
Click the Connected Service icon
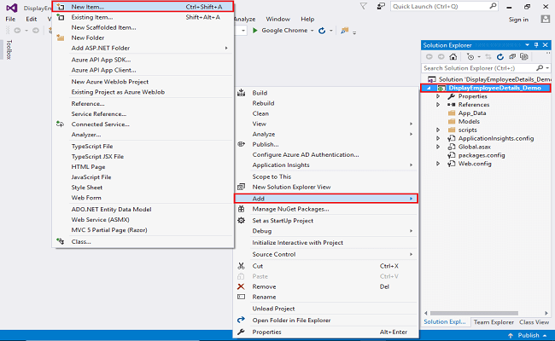pyautogui.click(x=60, y=124)
